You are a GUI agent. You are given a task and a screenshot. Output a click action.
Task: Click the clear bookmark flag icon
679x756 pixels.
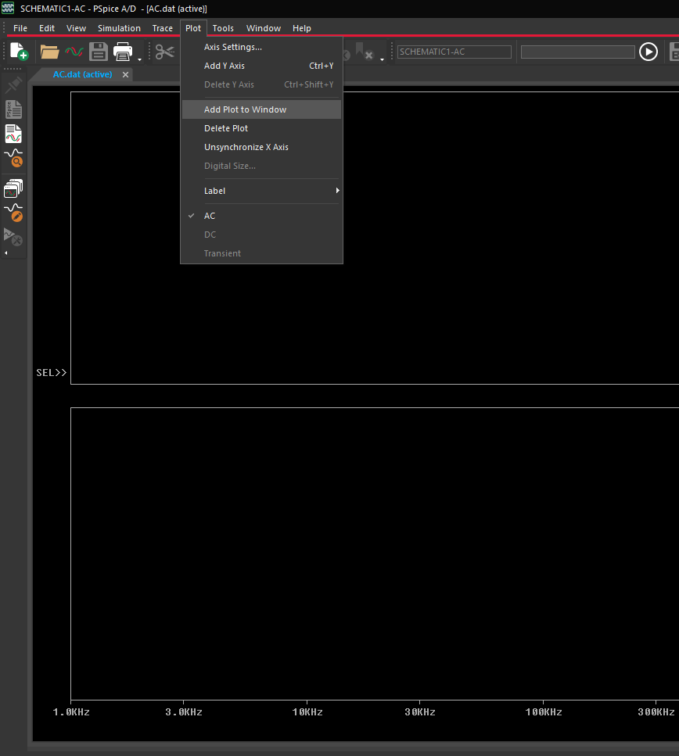click(364, 51)
